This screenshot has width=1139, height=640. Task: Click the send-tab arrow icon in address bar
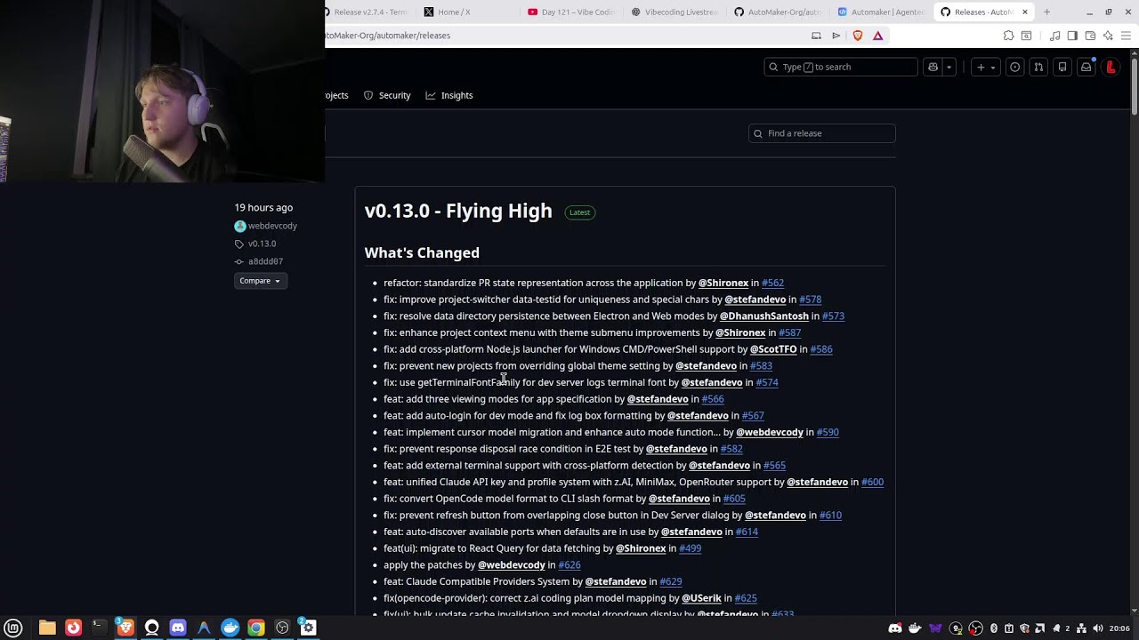(836, 36)
